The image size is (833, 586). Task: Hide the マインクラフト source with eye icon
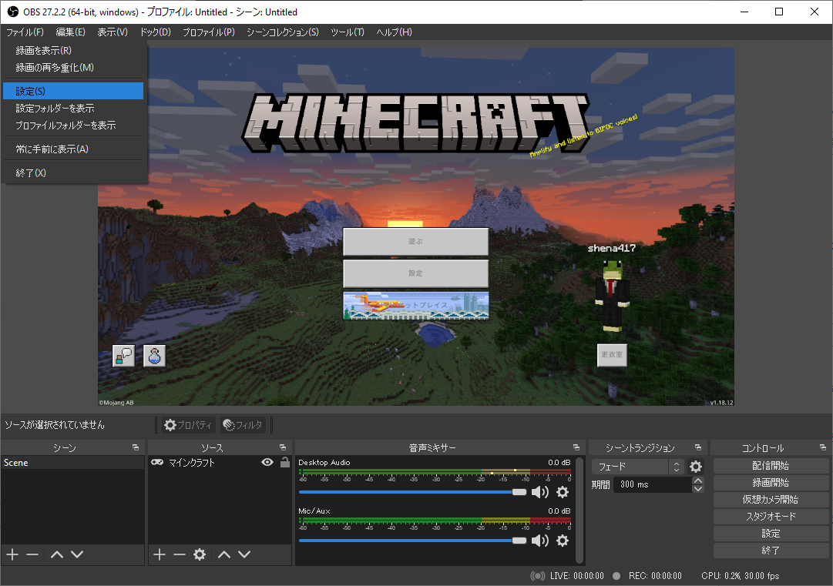(267, 463)
